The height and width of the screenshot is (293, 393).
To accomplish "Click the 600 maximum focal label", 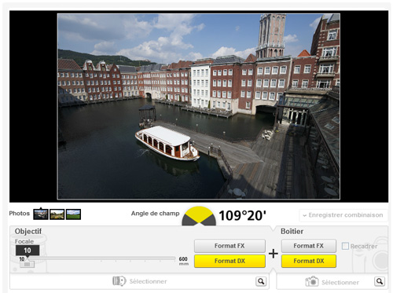I will [183, 259].
